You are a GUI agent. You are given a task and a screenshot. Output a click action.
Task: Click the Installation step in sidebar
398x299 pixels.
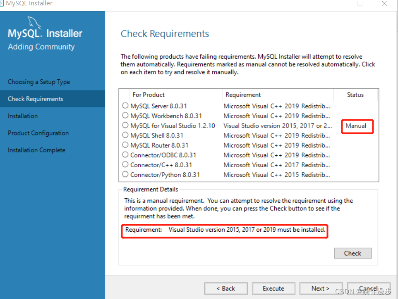22,116
